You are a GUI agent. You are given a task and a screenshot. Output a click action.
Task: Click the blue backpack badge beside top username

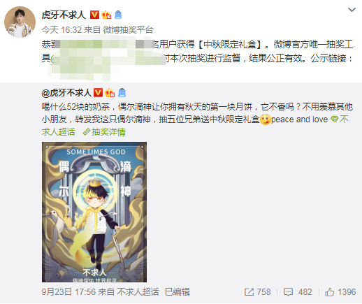118,15
